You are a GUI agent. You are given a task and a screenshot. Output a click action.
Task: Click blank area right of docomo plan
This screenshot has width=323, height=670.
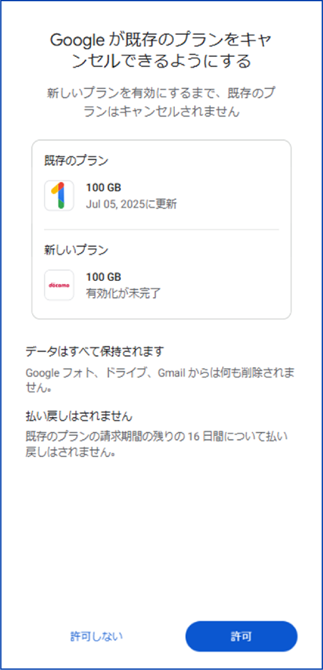tap(226, 285)
